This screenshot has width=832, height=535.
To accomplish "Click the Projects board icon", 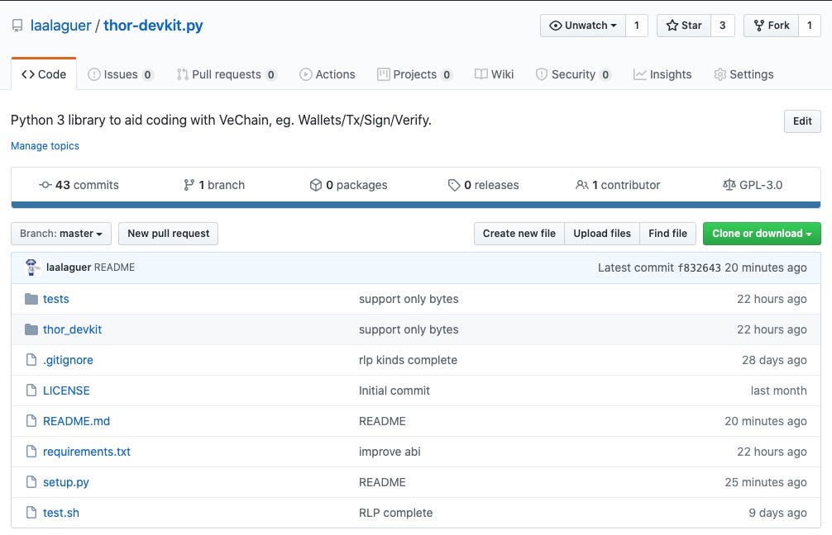I will pyautogui.click(x=383, y=74).
